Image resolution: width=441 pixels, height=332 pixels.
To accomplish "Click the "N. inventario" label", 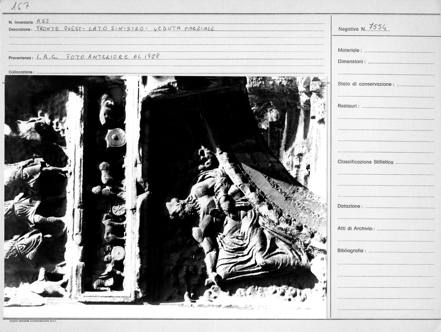I will pos(21,22).
